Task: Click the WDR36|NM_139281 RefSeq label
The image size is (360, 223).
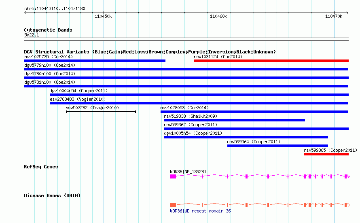Action: [188, 172]
